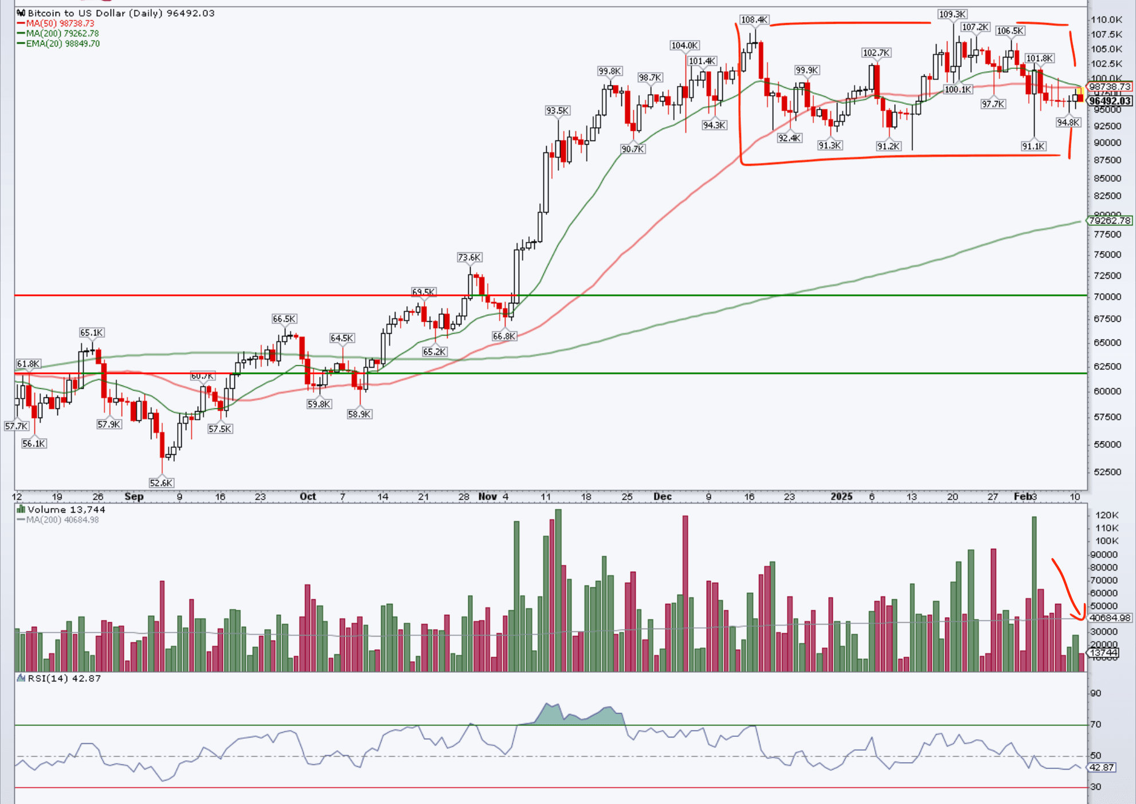Click the 56.1K low label
The height and width of the screenshot is (804, 1136).
click(34, 443)
